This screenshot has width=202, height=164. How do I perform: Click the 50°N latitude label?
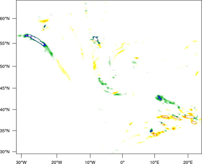tap(5, 66)
